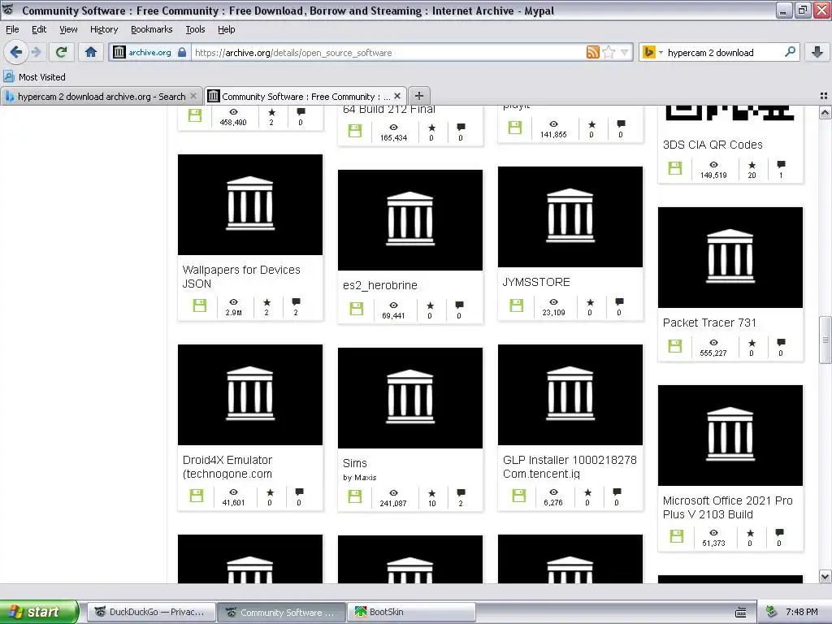This screenshot has width=832, height=624.
Task: Click the Sims thumbnail image
Action: 410,397
